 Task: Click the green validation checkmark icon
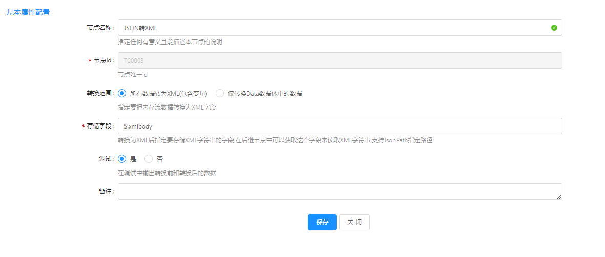(x=554, y=28)
